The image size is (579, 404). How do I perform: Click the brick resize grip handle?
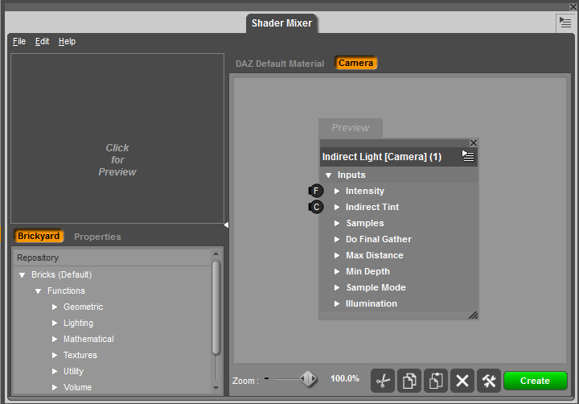pyautogui.click(x=473, y=315)
